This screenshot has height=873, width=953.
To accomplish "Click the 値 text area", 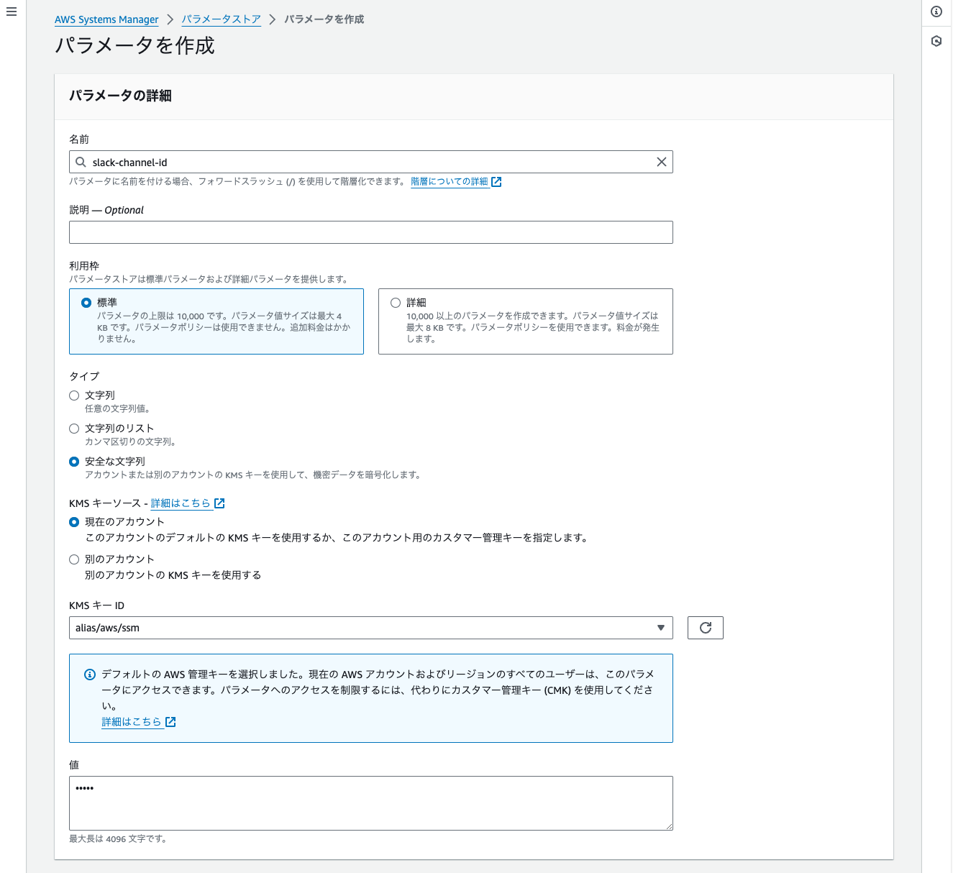I will click(x=371, y=803).
